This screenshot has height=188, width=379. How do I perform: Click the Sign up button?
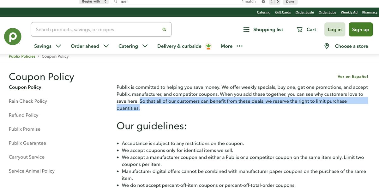361,29
